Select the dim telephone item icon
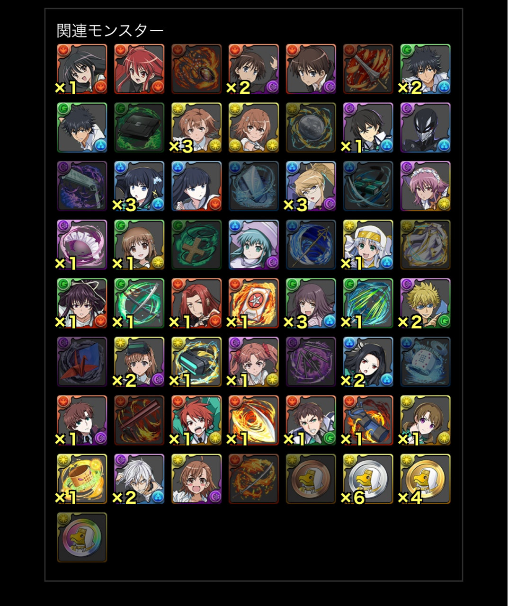The image size is (508, 606). tap(425, 362)
